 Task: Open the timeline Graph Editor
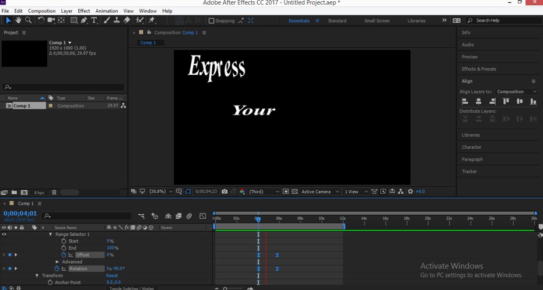coord(202,216)
